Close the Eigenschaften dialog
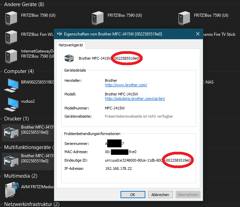This screenshot has width=240, height=207. pos(198,34)
